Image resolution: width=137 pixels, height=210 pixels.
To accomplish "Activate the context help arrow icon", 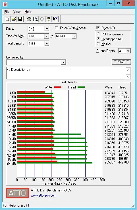I will [55, 19].
